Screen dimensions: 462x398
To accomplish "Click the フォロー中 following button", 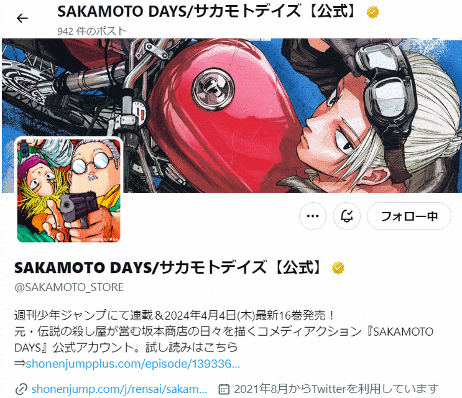I will coord(409,216).
